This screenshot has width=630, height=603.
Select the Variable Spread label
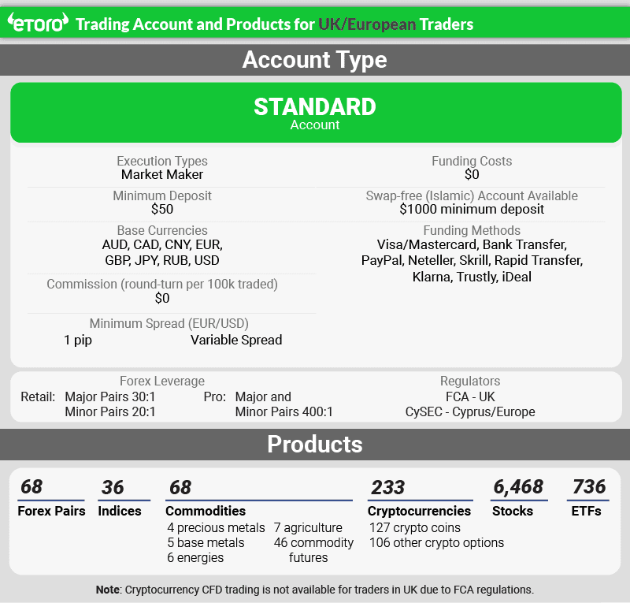click(x=238, y=340)
